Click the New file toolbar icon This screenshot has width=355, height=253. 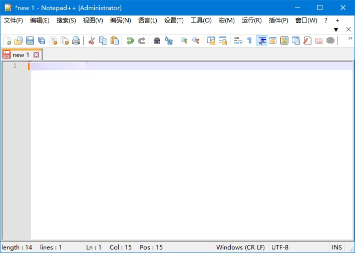point(7,40)
